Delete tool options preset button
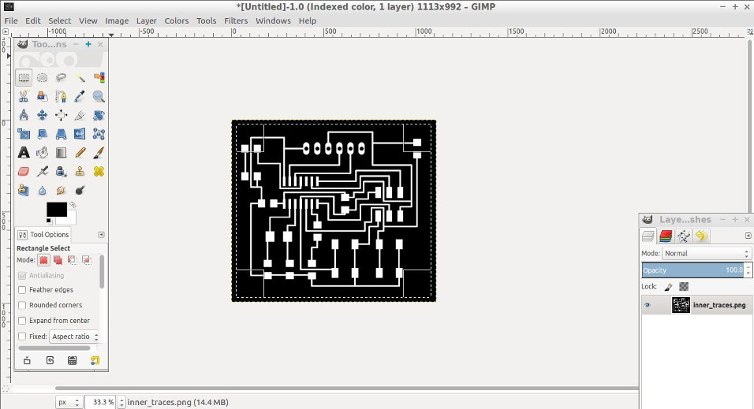The height and width of the screenshot is (409, 754). 72,360
